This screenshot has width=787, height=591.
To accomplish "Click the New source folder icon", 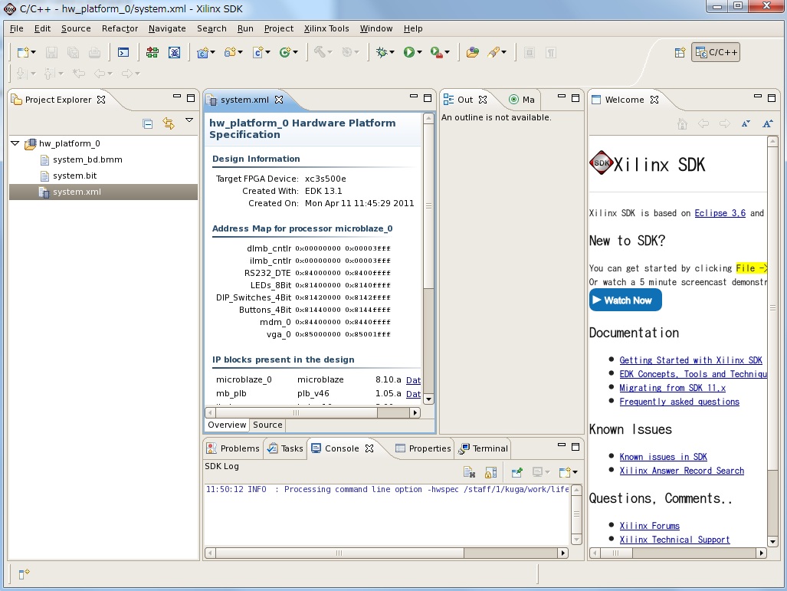I will [x=231, y=52].
